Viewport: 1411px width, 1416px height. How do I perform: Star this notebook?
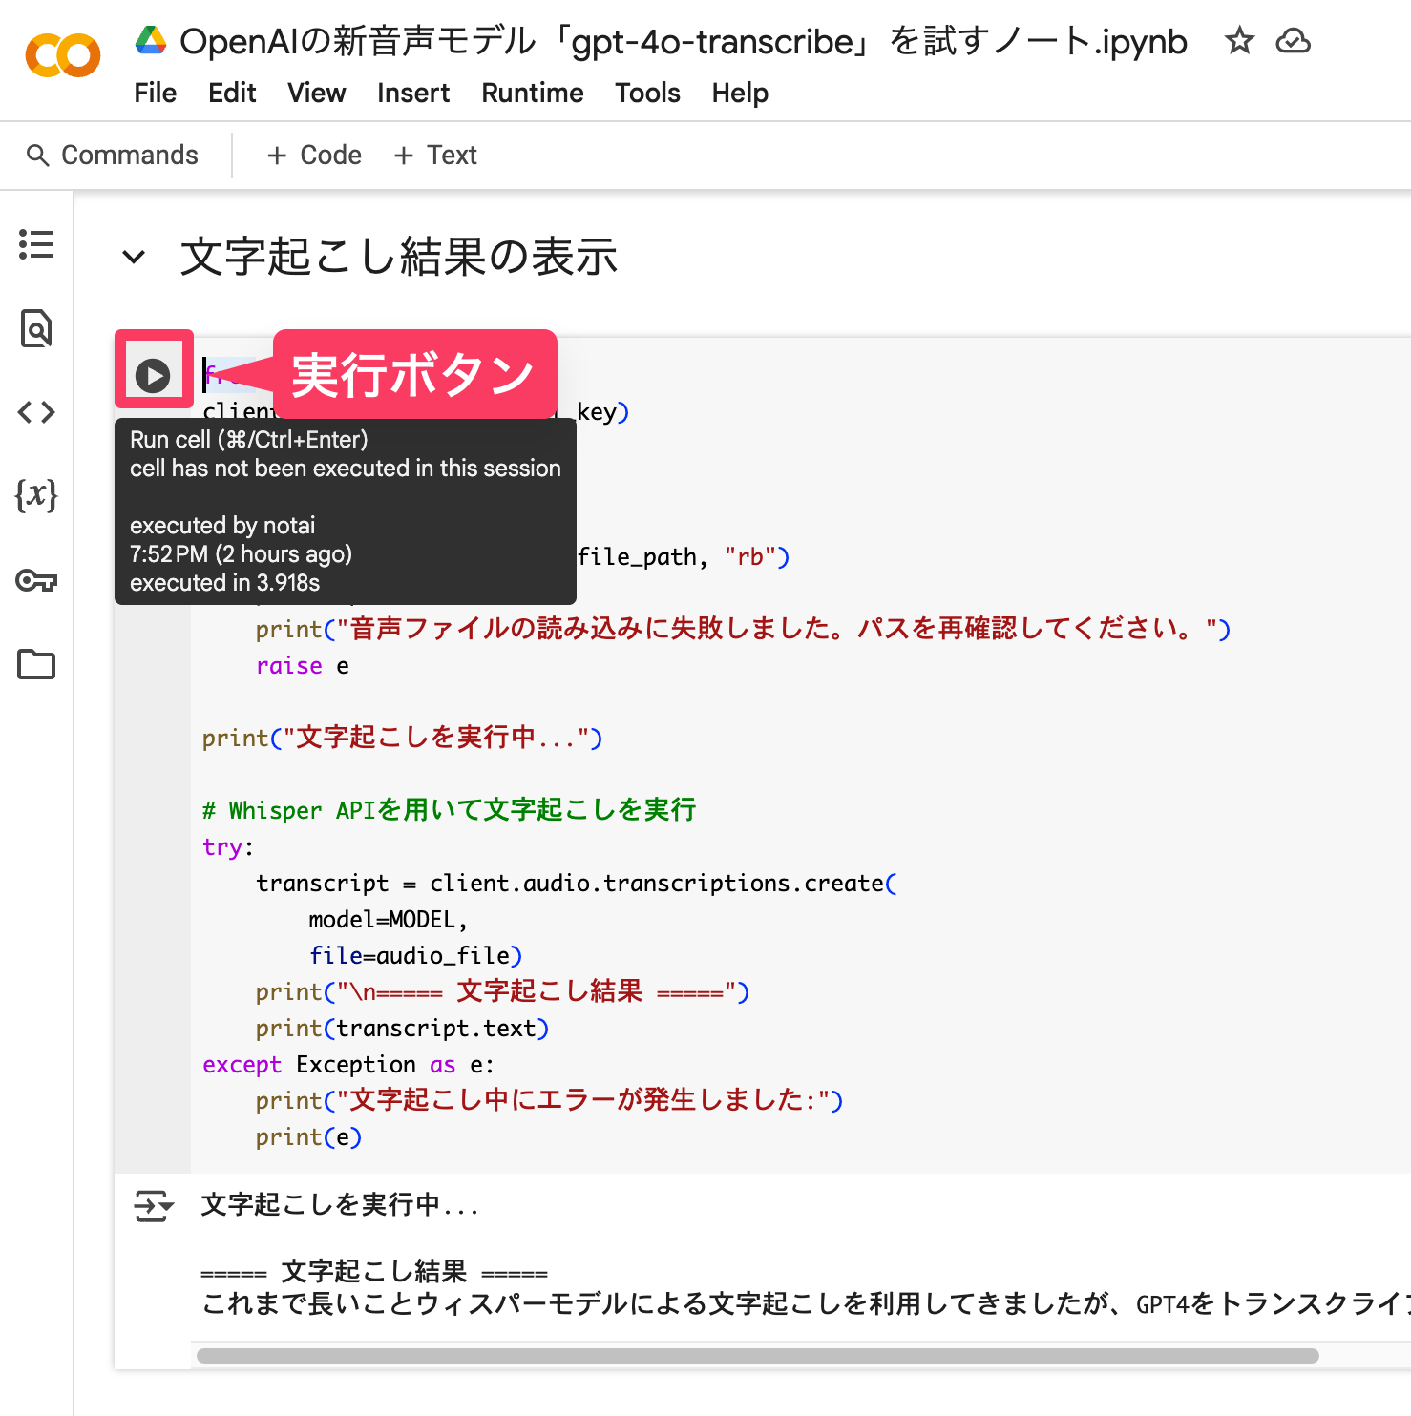click(1239, 41)
